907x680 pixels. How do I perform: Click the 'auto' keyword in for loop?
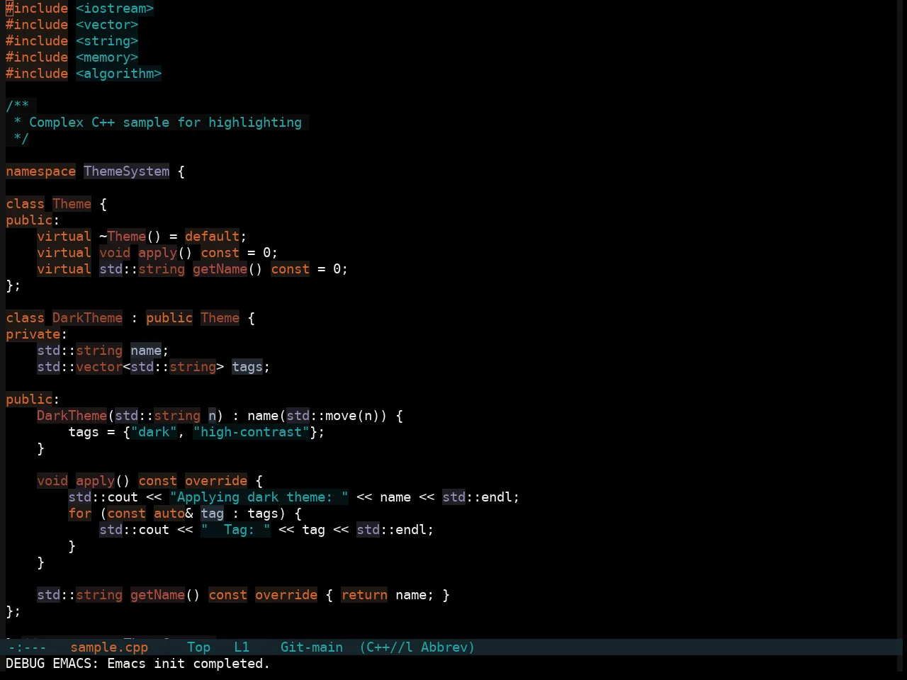pyautogui.click(x=169, y=514)
